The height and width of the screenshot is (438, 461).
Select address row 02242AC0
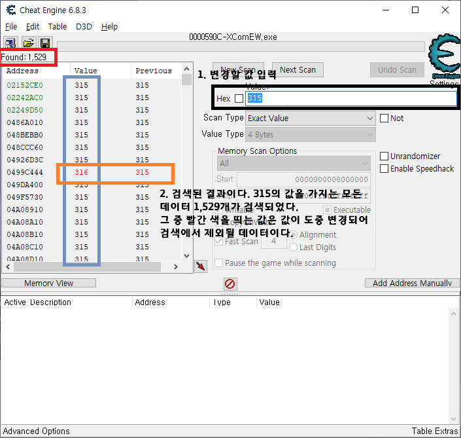pos(92,98)
